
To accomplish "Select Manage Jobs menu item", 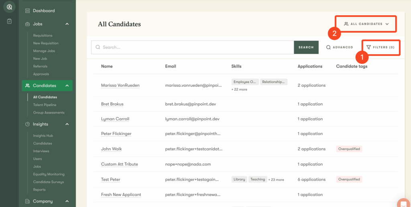I will coord(44,51).
